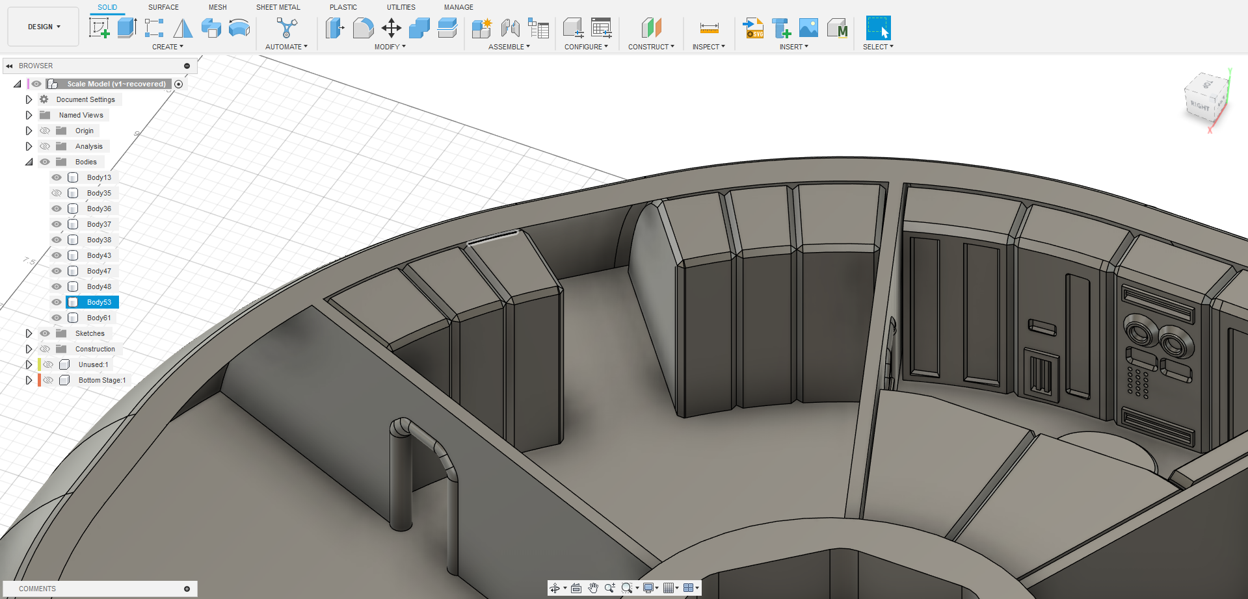Select the Fillet tool icon
The width and height of the screenshot is (1248, 599).
(363, 27)
